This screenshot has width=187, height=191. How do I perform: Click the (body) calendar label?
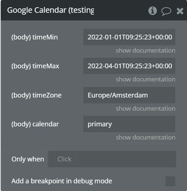[35, 124]
